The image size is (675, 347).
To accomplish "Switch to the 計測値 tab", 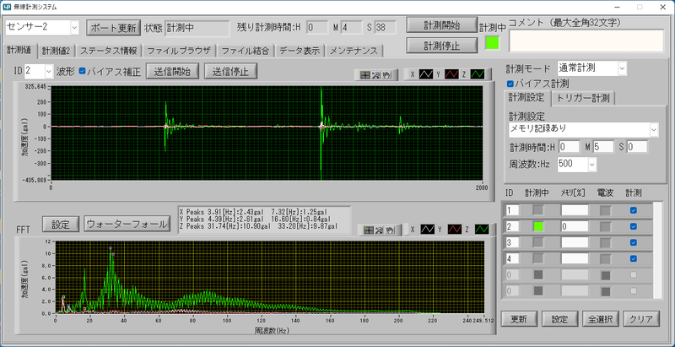I will pos(19,51).
